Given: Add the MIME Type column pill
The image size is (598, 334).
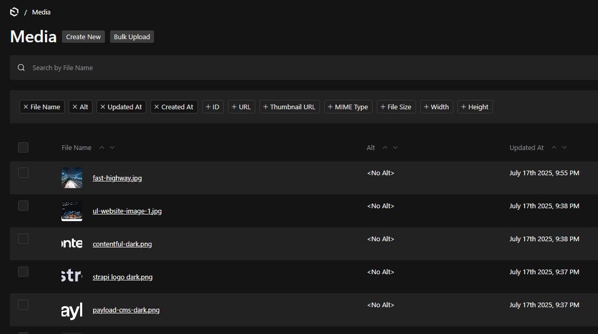Looking at the screenshot, I should pos(348,107).
